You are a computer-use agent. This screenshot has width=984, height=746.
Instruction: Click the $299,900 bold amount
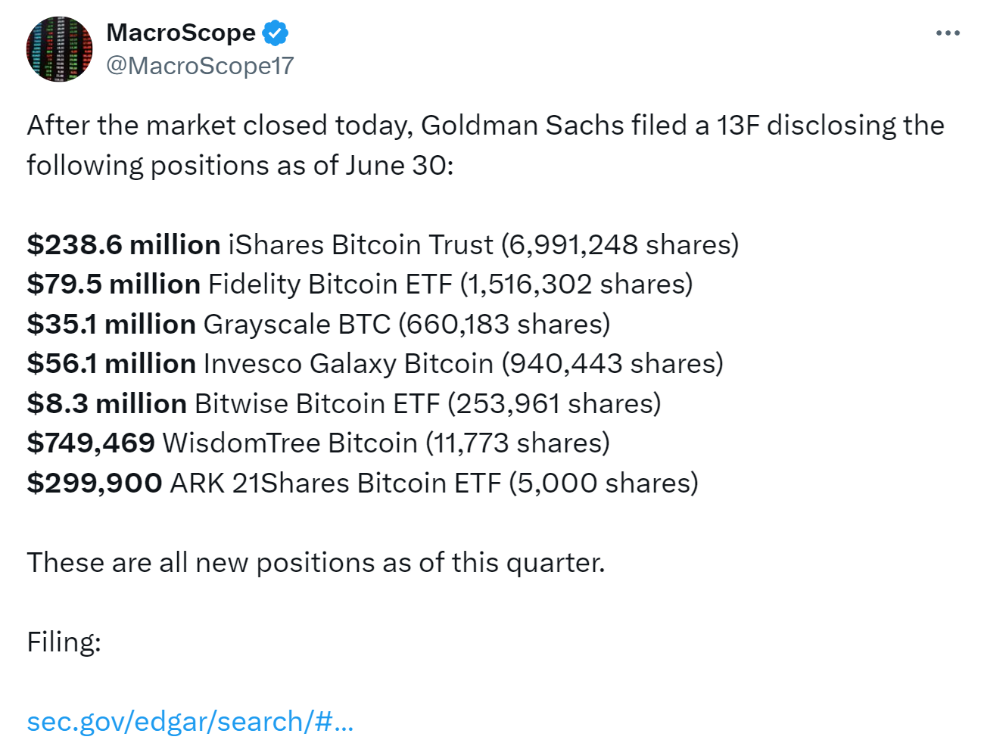tap(95, 483)
